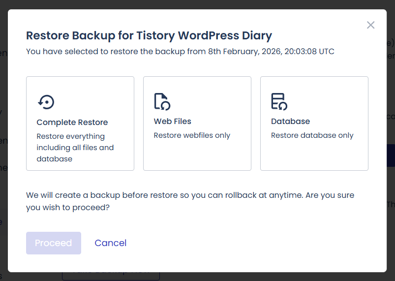Click the 'Restore Backup for Tistory WordPress Diary' title
The width and height of the screenshot is (395, 281).
(x=149, y=35)
